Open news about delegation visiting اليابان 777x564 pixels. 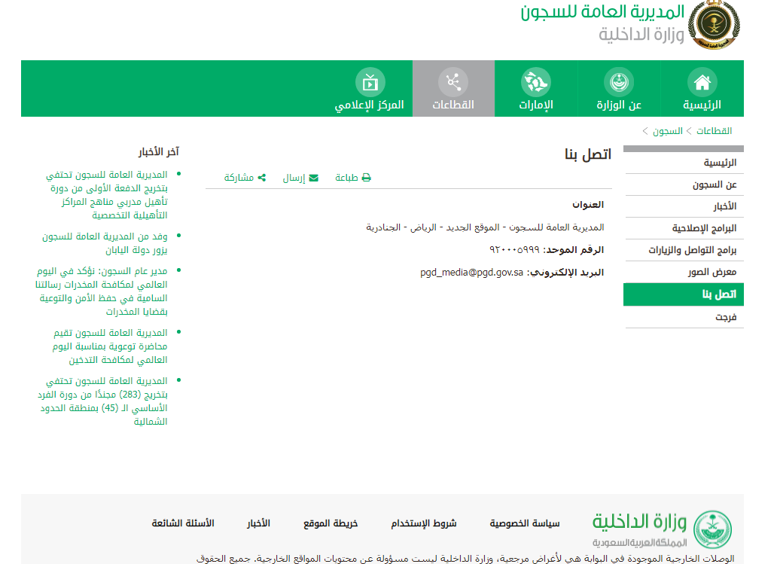point(105,243)
